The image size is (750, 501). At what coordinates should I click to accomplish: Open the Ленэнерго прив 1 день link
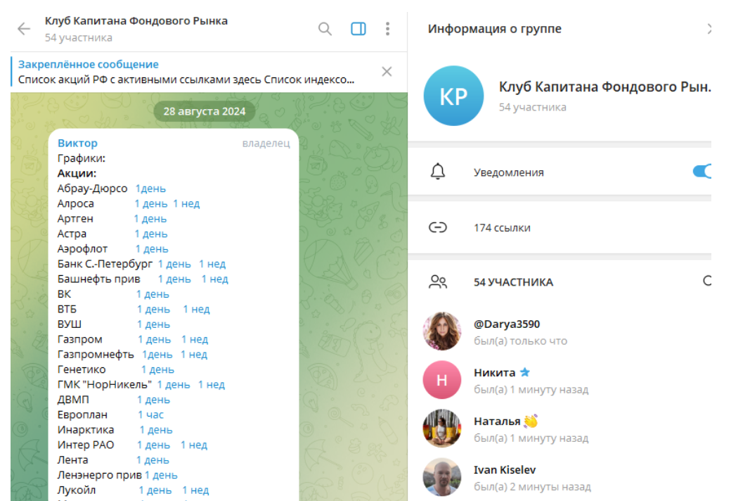coord(161,475)
